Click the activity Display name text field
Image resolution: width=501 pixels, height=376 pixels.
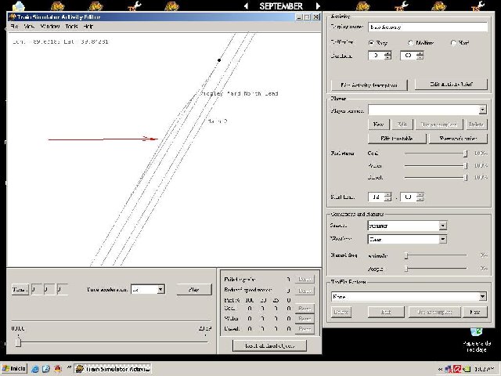[x=427, y=27]
